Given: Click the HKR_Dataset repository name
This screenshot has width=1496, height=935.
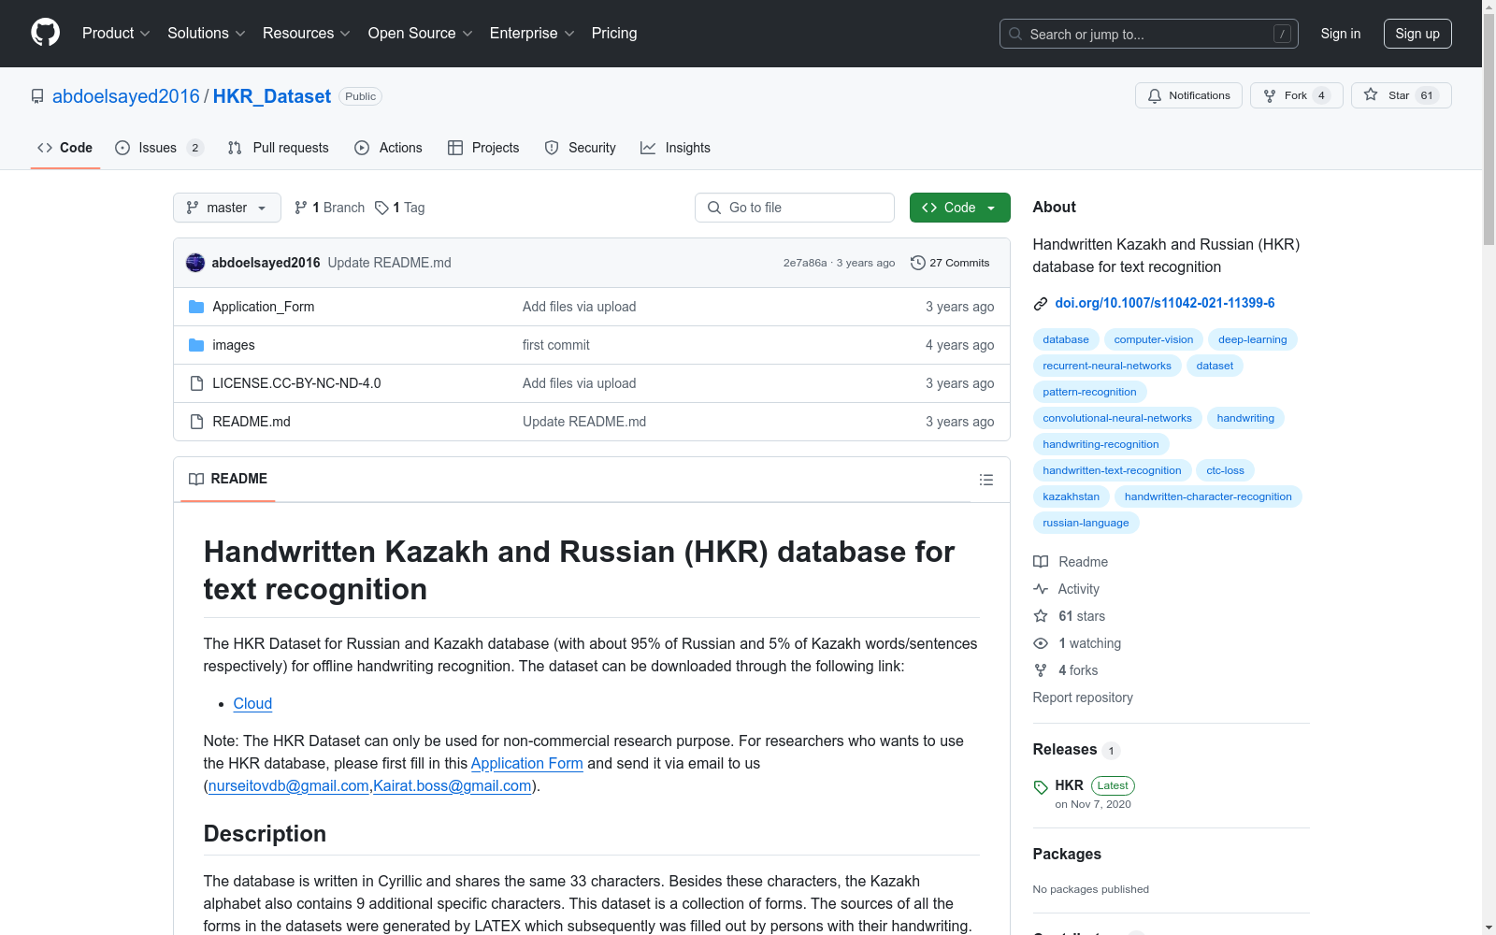Looking at the screenshot, I should (272, 96).
